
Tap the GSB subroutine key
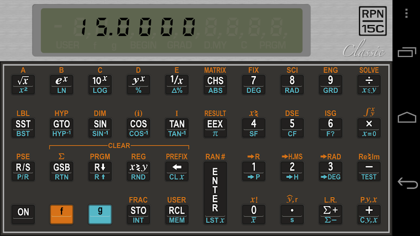point(61,171)
